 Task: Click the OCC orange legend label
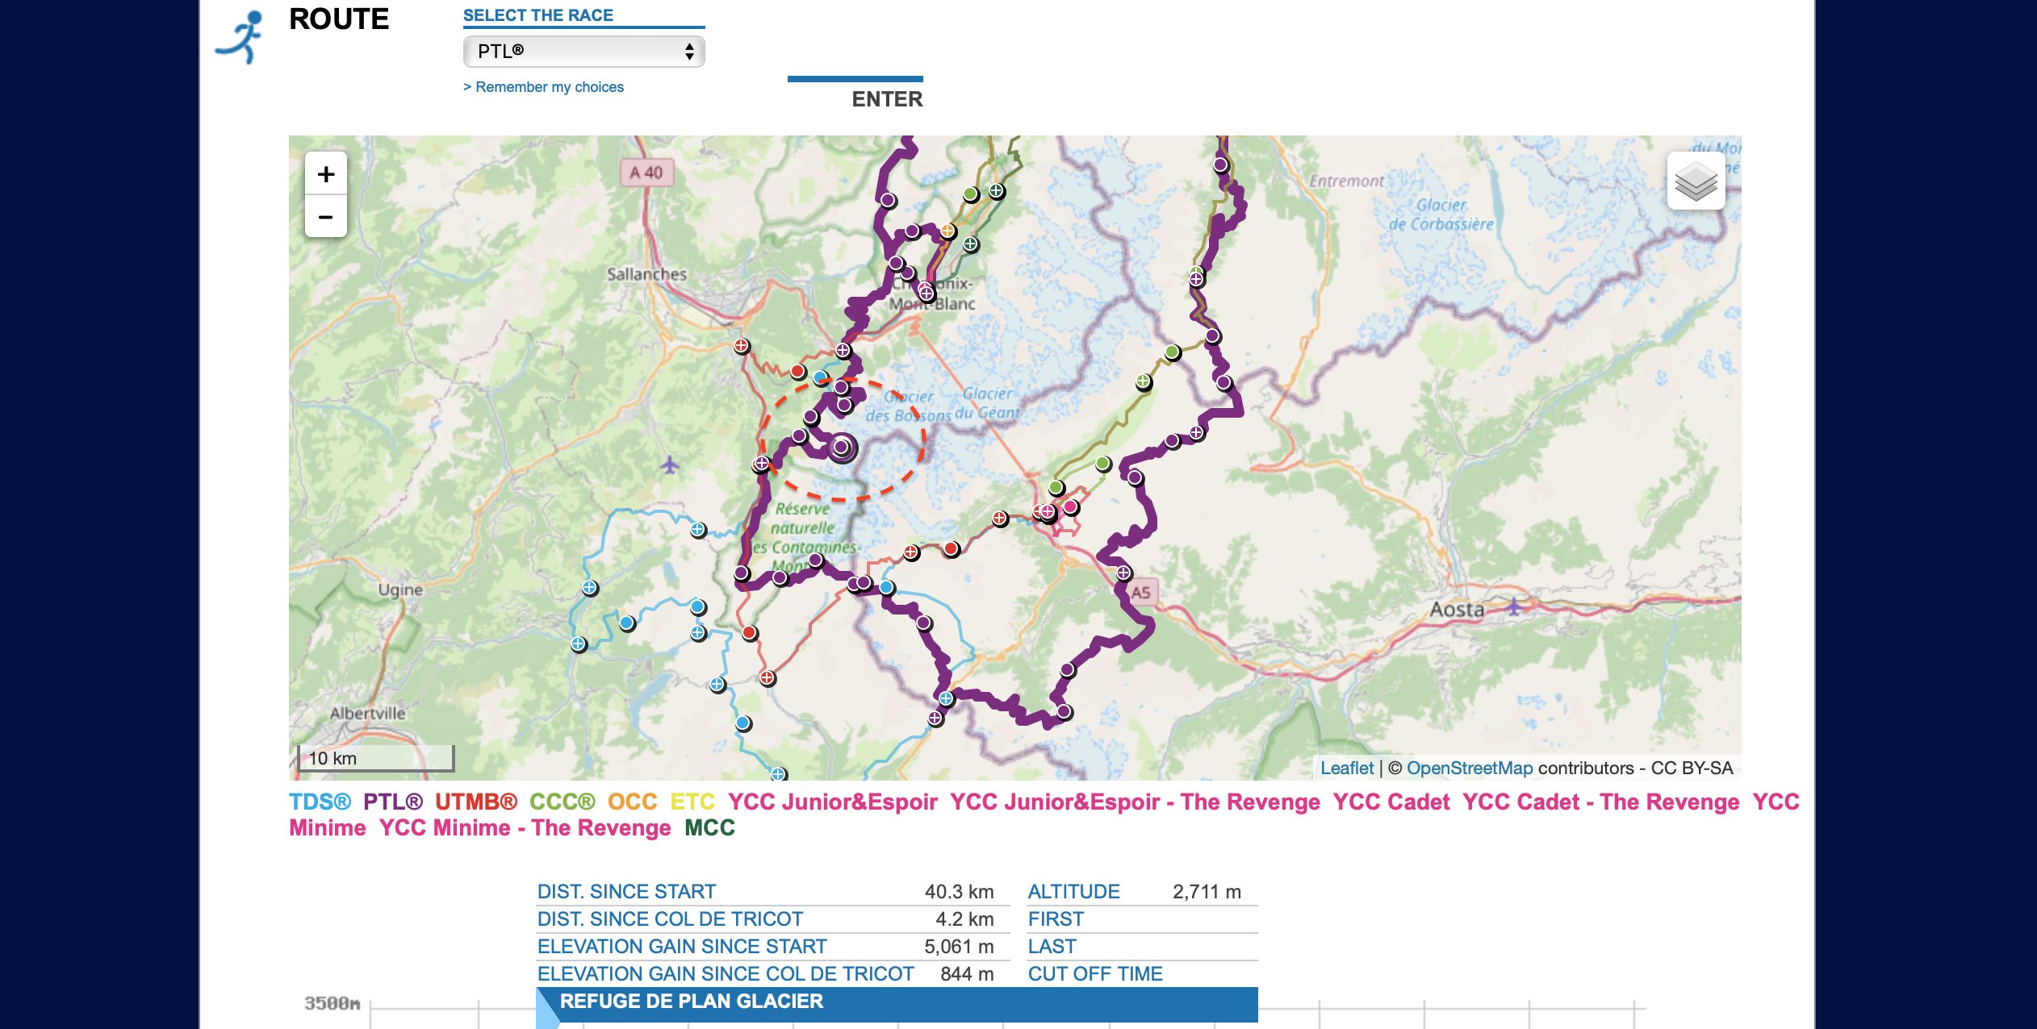coord(632,802)
